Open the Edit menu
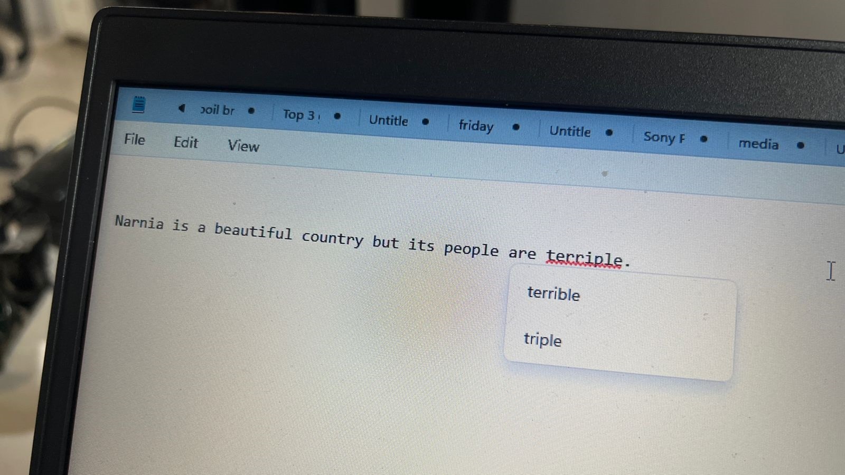Image resolution: width=845 pixels, height=475 pixels. [x=186, y=142]
